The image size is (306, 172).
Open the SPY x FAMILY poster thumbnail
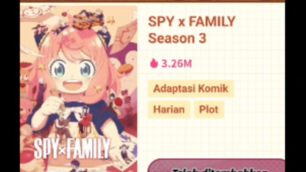pyautogui.click(x=79, y=89)
